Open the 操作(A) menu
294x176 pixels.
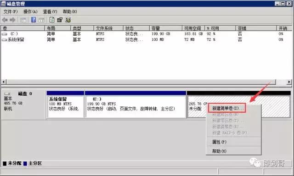[30, 11]
